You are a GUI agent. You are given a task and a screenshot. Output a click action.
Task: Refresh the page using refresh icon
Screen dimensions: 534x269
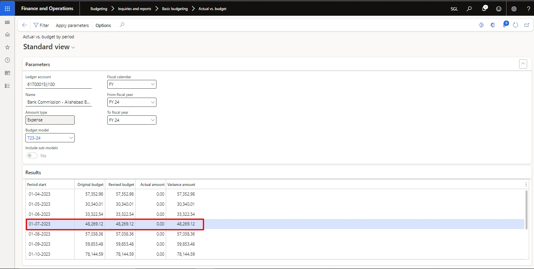coord(515,25)
